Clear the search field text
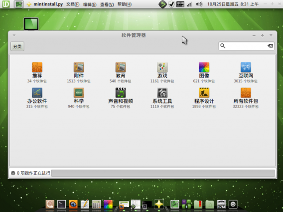Screen dimensions: 283x212 (270, 46)
